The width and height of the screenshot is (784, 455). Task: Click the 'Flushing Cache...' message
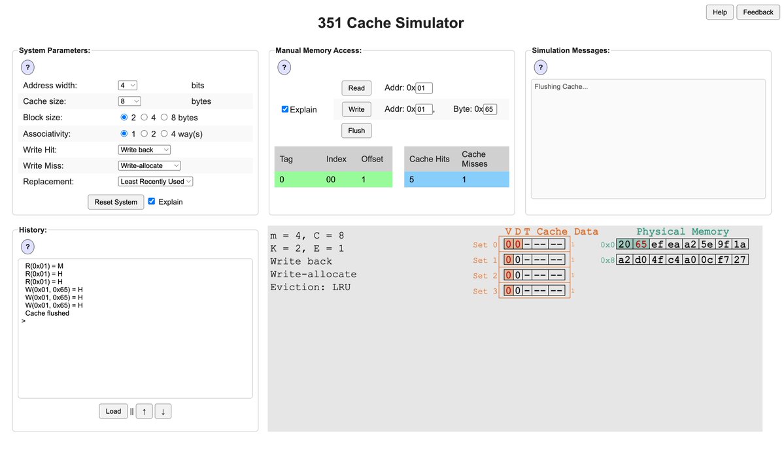tap(561, 86)
